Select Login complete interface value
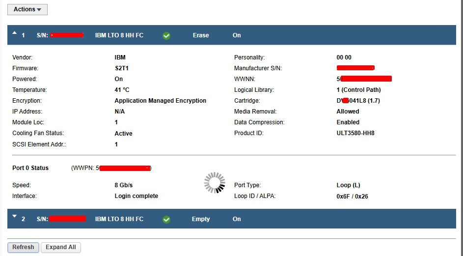This screenshot has height=256, width=463. coord(136,196)
